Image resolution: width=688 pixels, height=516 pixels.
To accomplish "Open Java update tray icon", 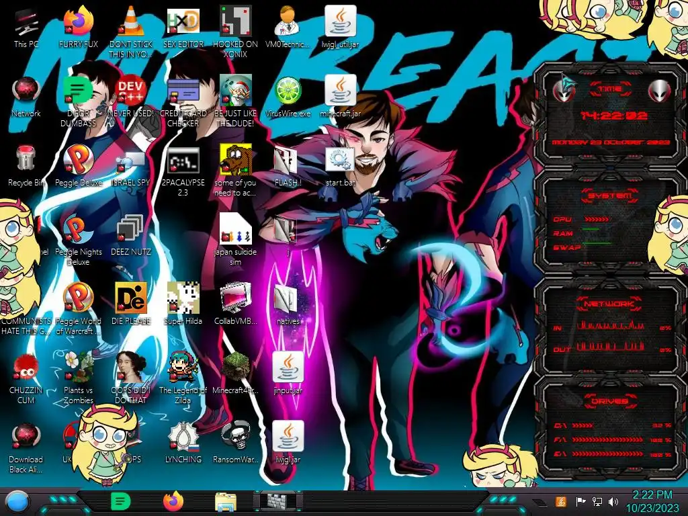I will (560, 501).
